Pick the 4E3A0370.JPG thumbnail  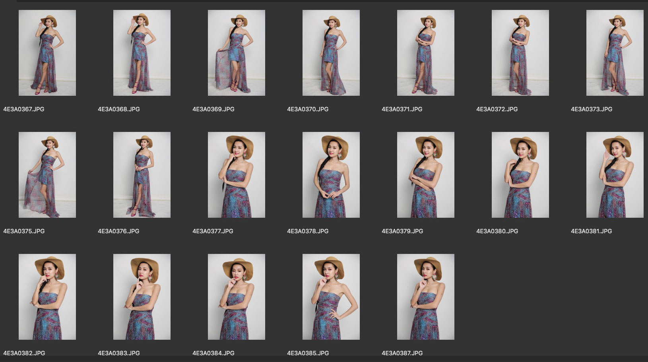[x=331, y=53]
